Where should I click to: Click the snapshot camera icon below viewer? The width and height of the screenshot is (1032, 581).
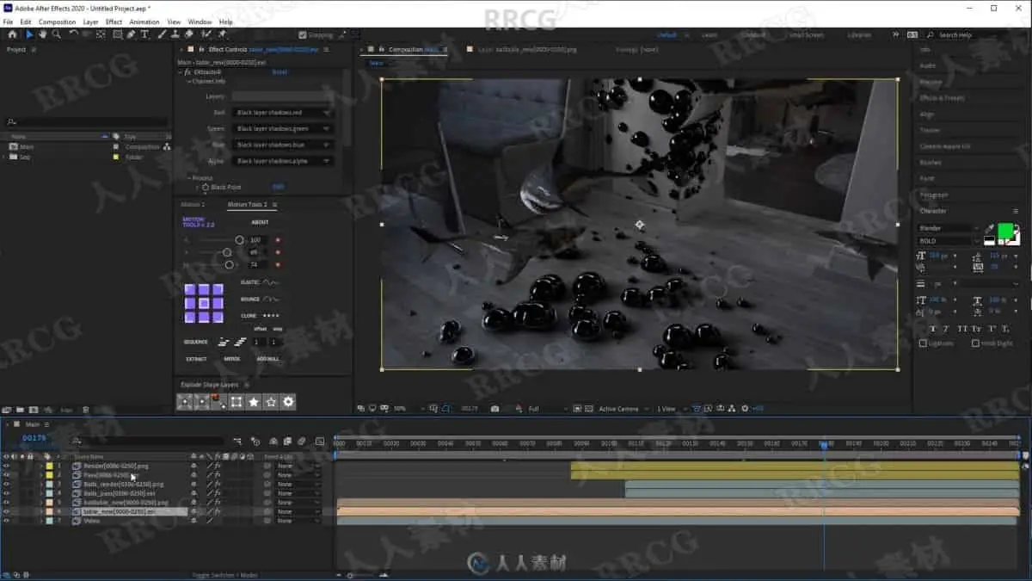tap(494, 409)
